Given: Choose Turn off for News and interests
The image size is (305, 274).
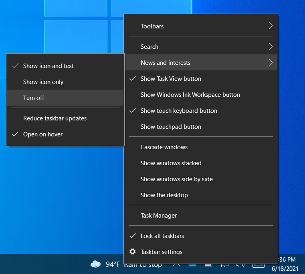Looking at the screenshot, I should click(34, 98).
